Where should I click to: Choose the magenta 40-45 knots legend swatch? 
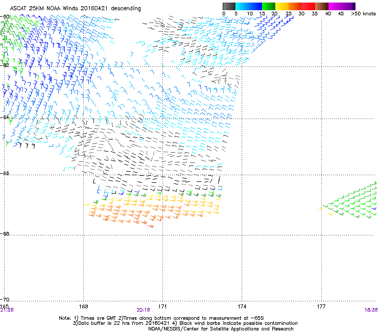(335, 6)
